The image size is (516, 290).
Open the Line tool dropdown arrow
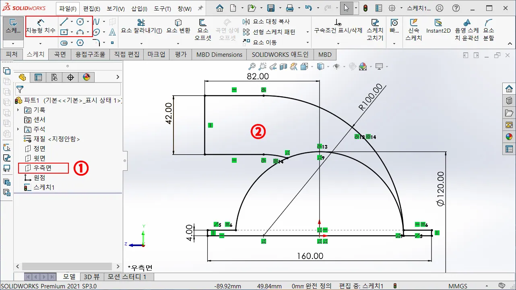click(72, 22)
